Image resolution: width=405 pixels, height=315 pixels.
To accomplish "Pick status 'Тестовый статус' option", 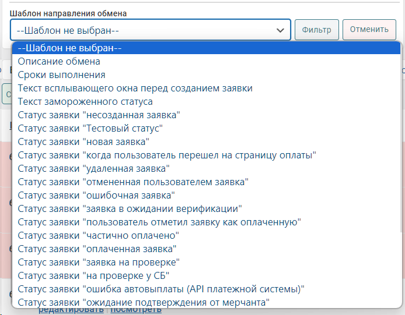I will coord(90,128).
